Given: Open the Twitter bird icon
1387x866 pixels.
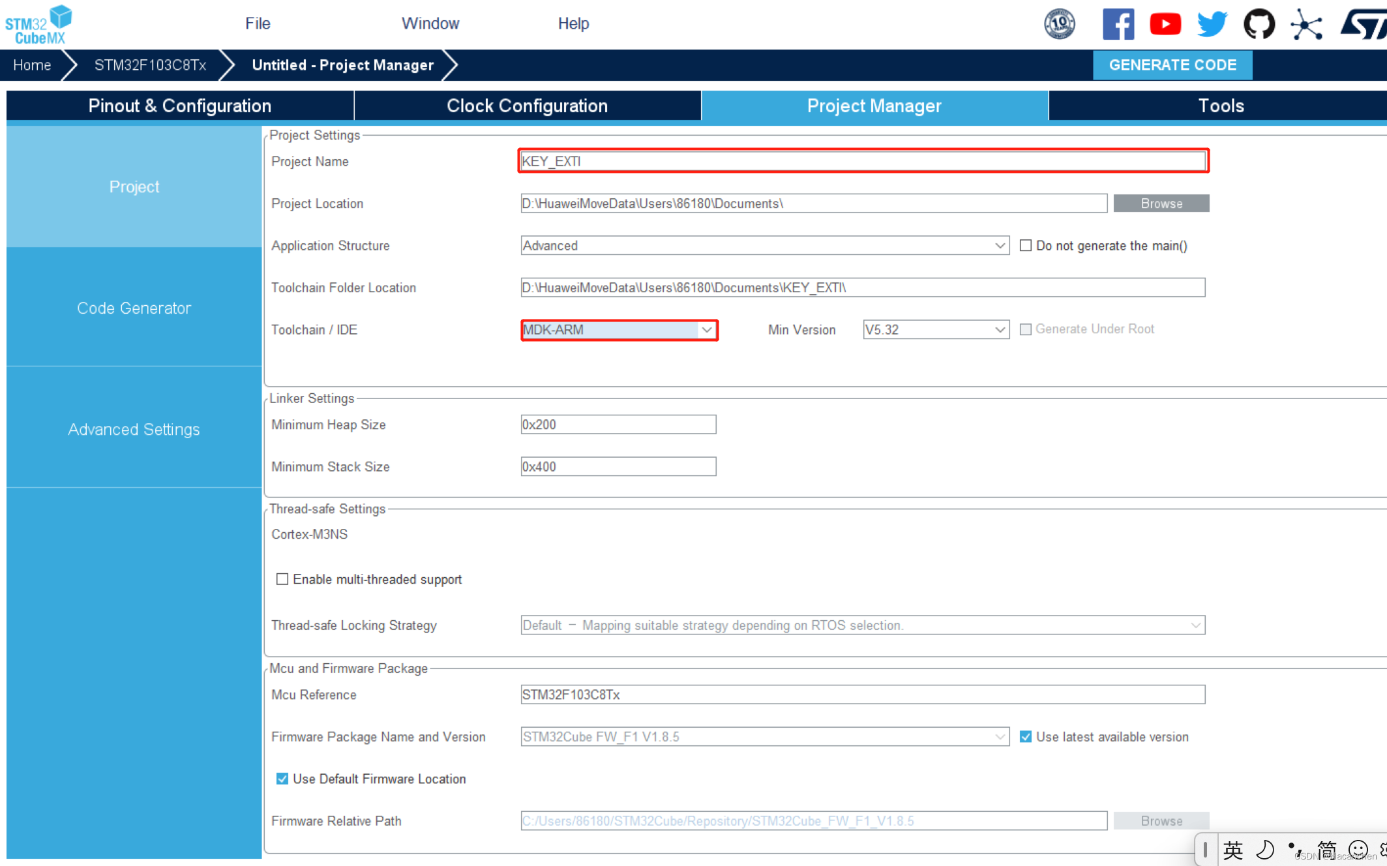Looking at the screenshot, I should click(1212, 25).
